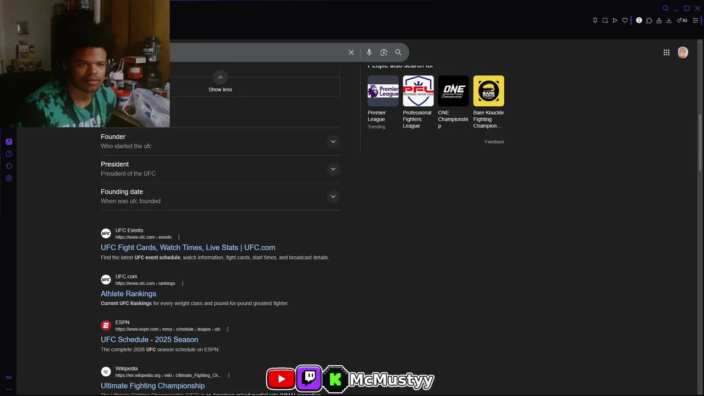Submit search with magnifying glass icon

click(x=398, y=52)
